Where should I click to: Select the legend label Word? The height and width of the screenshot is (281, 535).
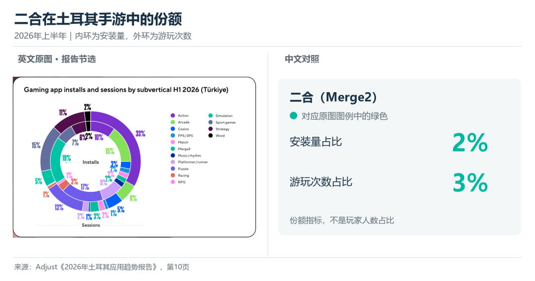point(220,136)
